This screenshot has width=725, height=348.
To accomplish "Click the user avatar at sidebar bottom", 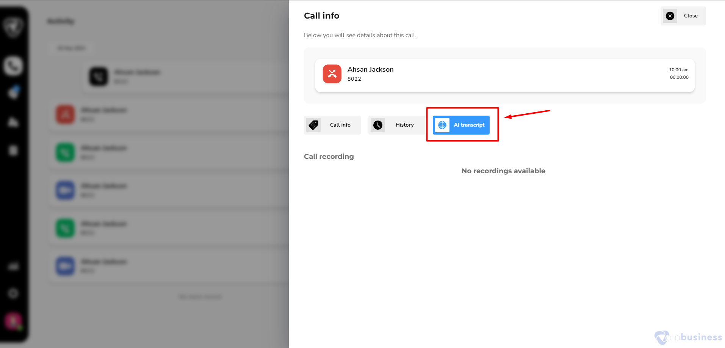I will [x=13, y=321].
